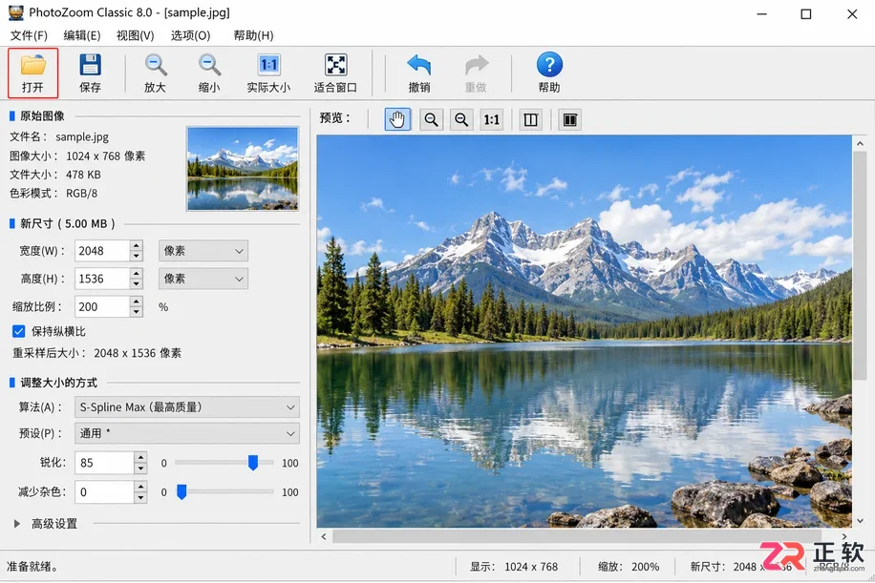Open the 编辑(E) menu

tap(82, 35)
